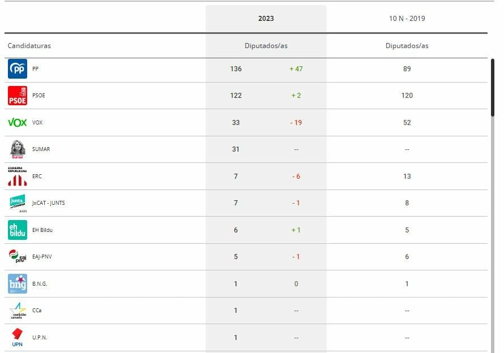Image resolution: width=504 pixels, height=353 pixels.
Task: Click PP's 136 seats value
Action: [236, 69]
